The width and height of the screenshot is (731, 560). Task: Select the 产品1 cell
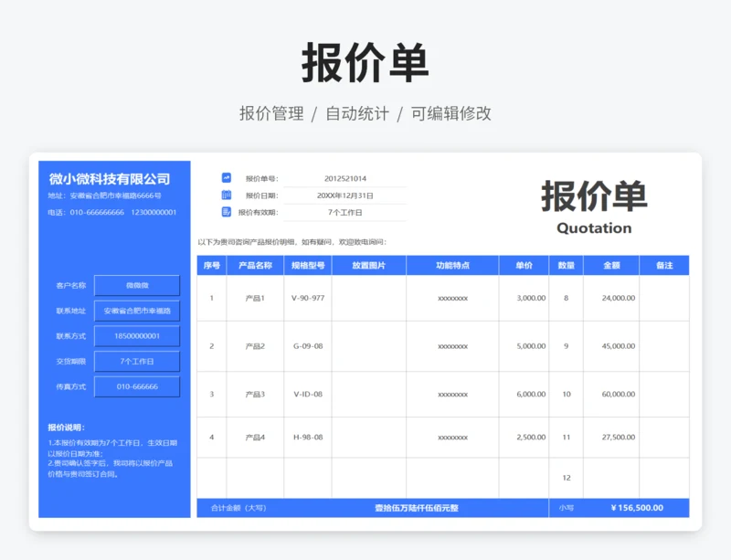[x=255, y=298]
